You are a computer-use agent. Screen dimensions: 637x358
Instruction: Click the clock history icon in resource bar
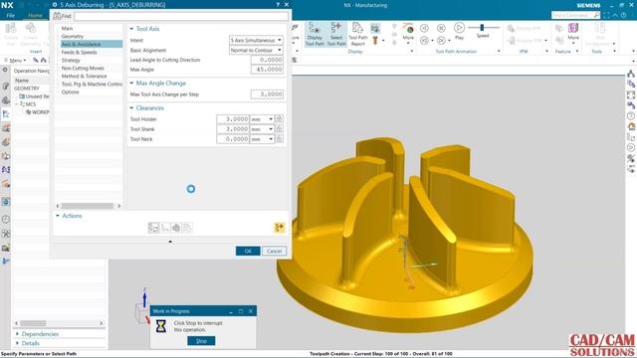point(6,219)
